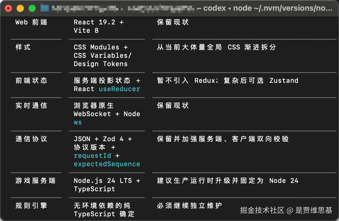Select the '前端状态' row label
The height and width of the screenshot is (221, 339).
coord(31,80)
